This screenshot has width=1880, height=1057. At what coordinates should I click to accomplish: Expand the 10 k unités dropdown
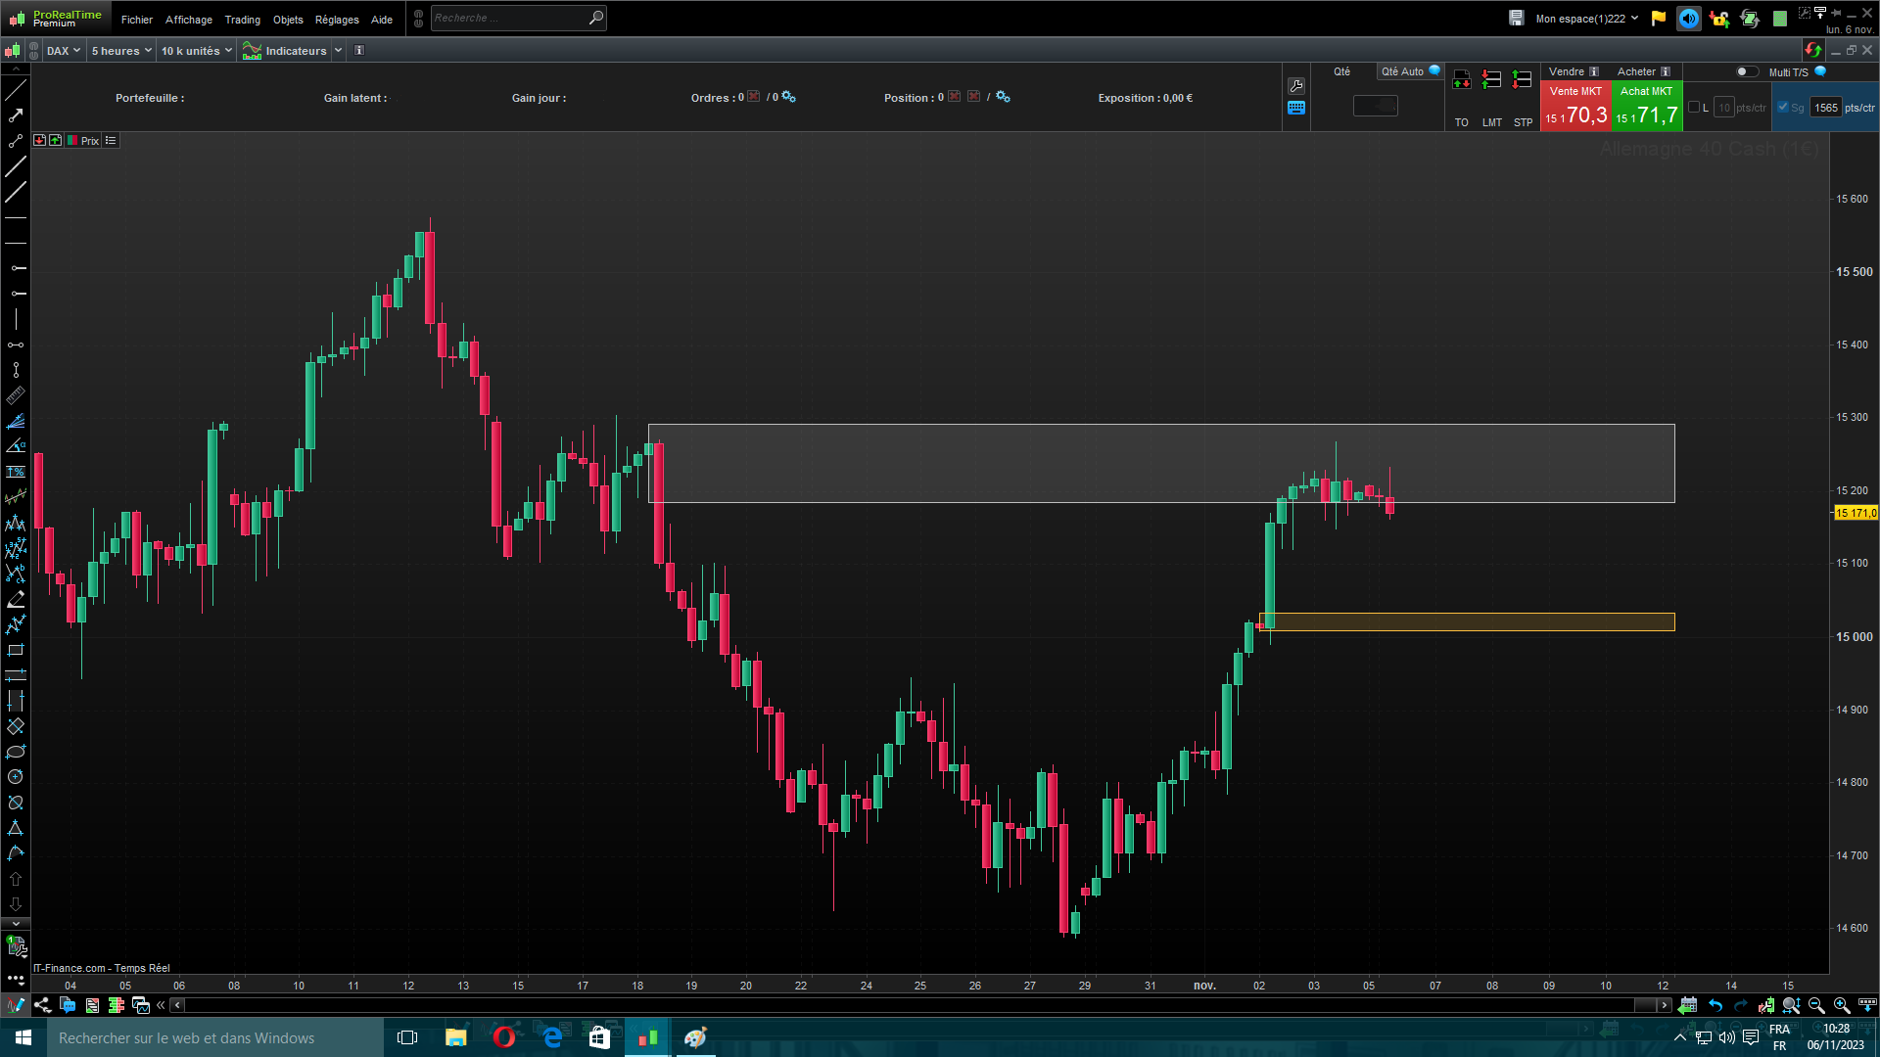196,51
